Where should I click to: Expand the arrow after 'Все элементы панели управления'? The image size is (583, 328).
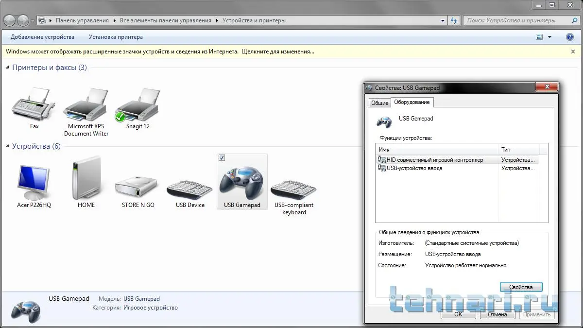coord(217,21)
